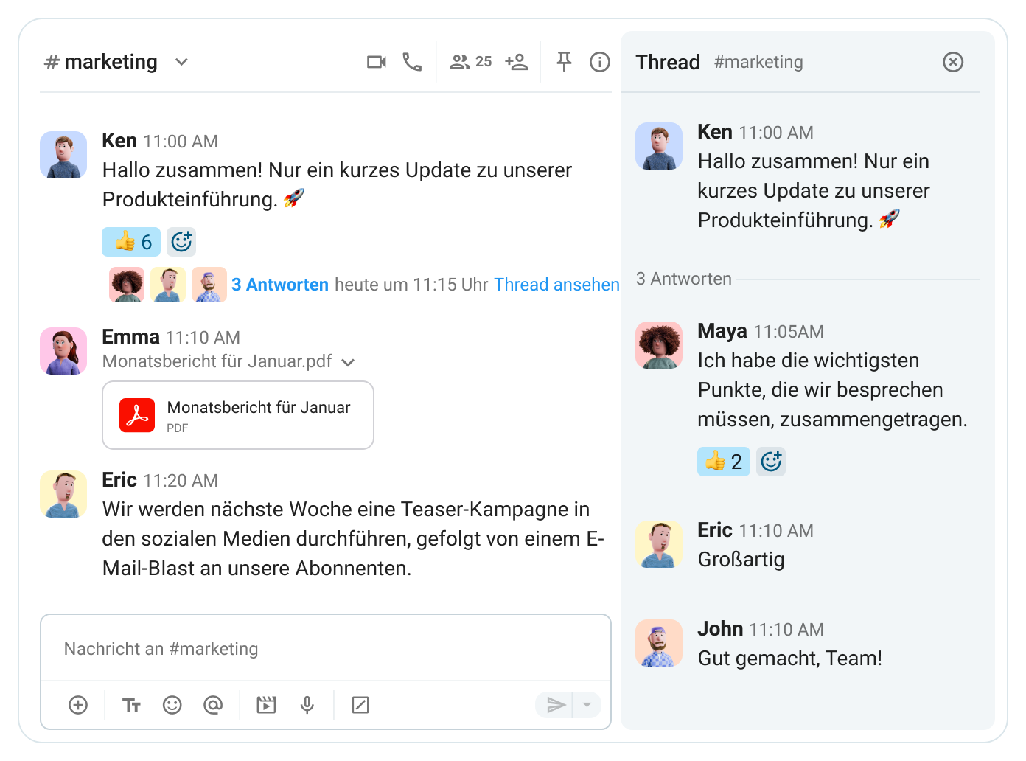The image size is (1026, 761).
Task: Expand the #marketing channel dropdown
Action: point(181,62)
